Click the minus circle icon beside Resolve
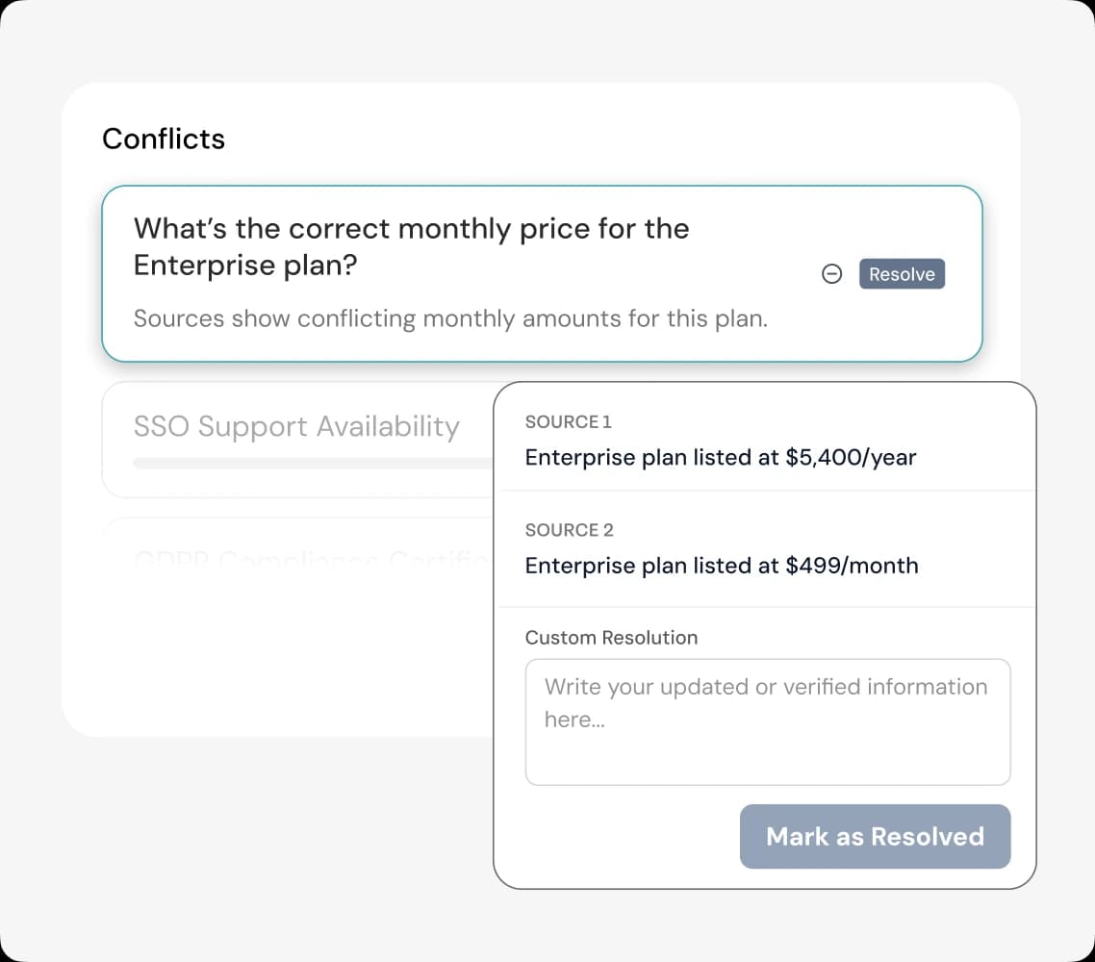This screenshot has height=962, width=1095. pos(832,274)
